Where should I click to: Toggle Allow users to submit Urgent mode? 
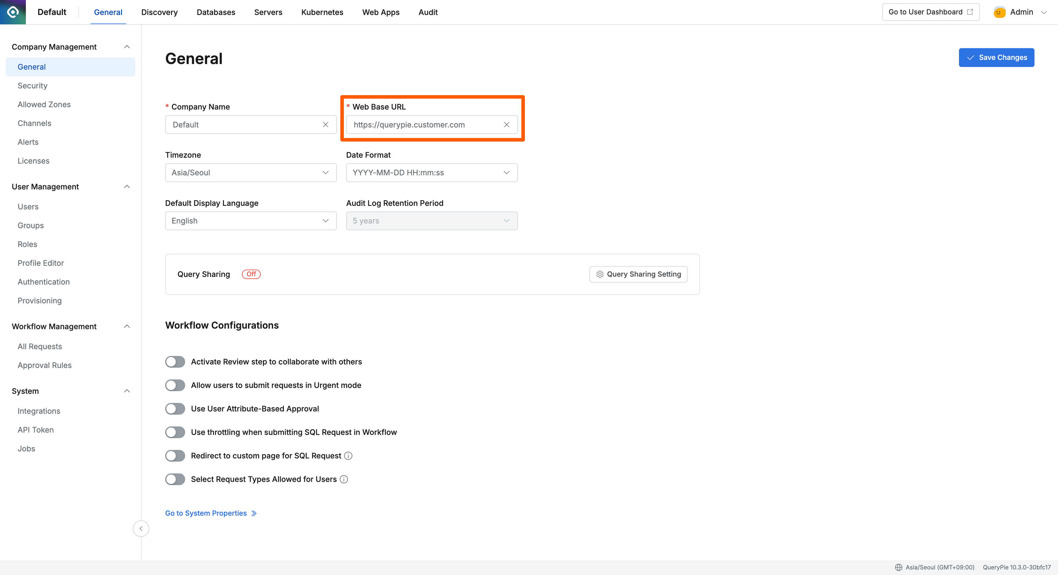point(175,385)
